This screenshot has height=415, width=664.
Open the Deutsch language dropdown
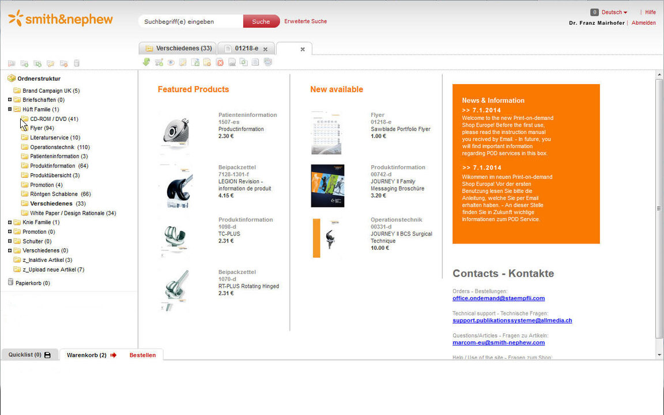pyautogui.click(x=614, y=12)
